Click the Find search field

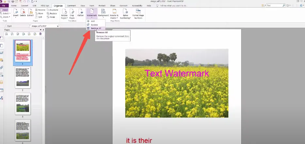tap(275, 6)
